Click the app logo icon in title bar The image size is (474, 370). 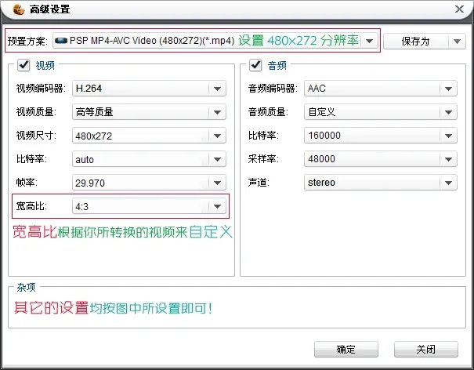(19, 9)
